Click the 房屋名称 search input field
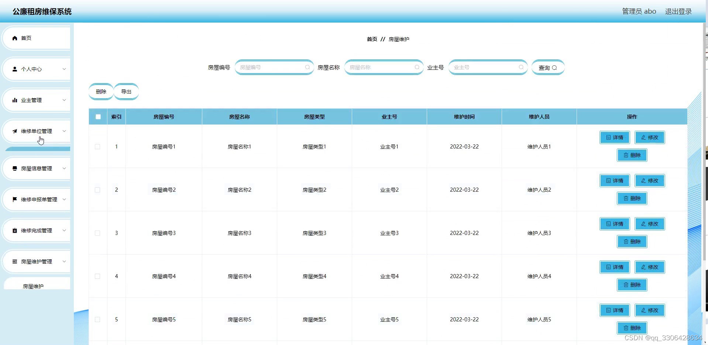The height and width of the screenshot is (345, 708). click(384, 67)
